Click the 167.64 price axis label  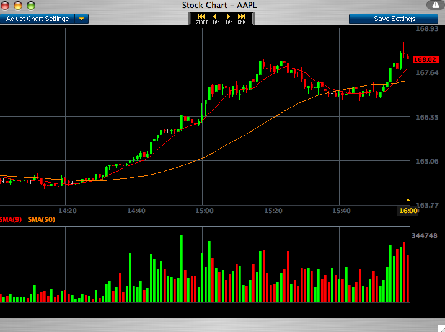tap(427, 72)
